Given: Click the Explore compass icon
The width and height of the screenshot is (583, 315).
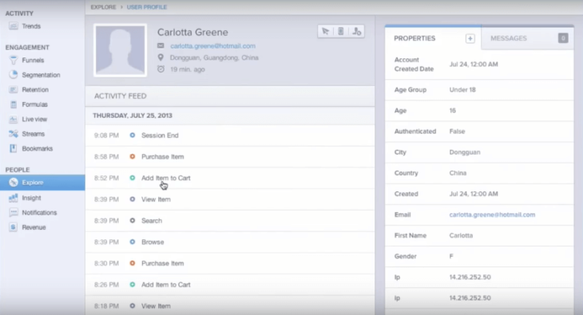Looking at the screenshot, I should (x=14, y=183).
